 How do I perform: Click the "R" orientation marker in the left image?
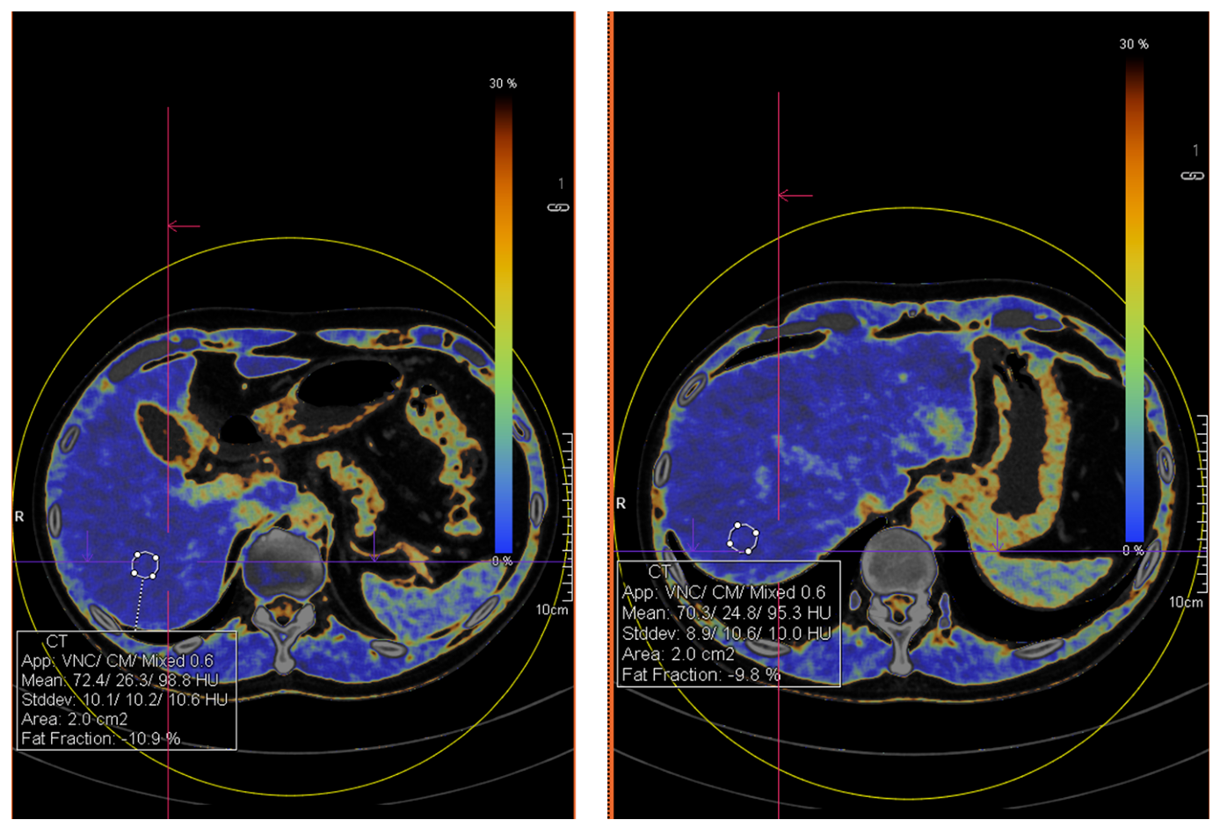pos(19,517)
